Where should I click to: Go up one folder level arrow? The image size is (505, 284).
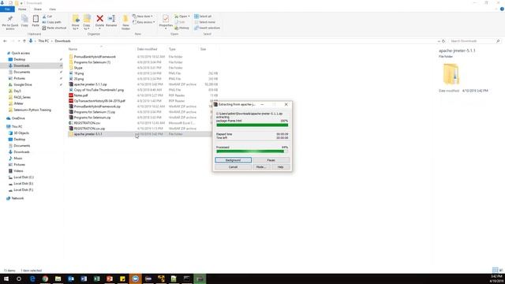coord(24,41)
